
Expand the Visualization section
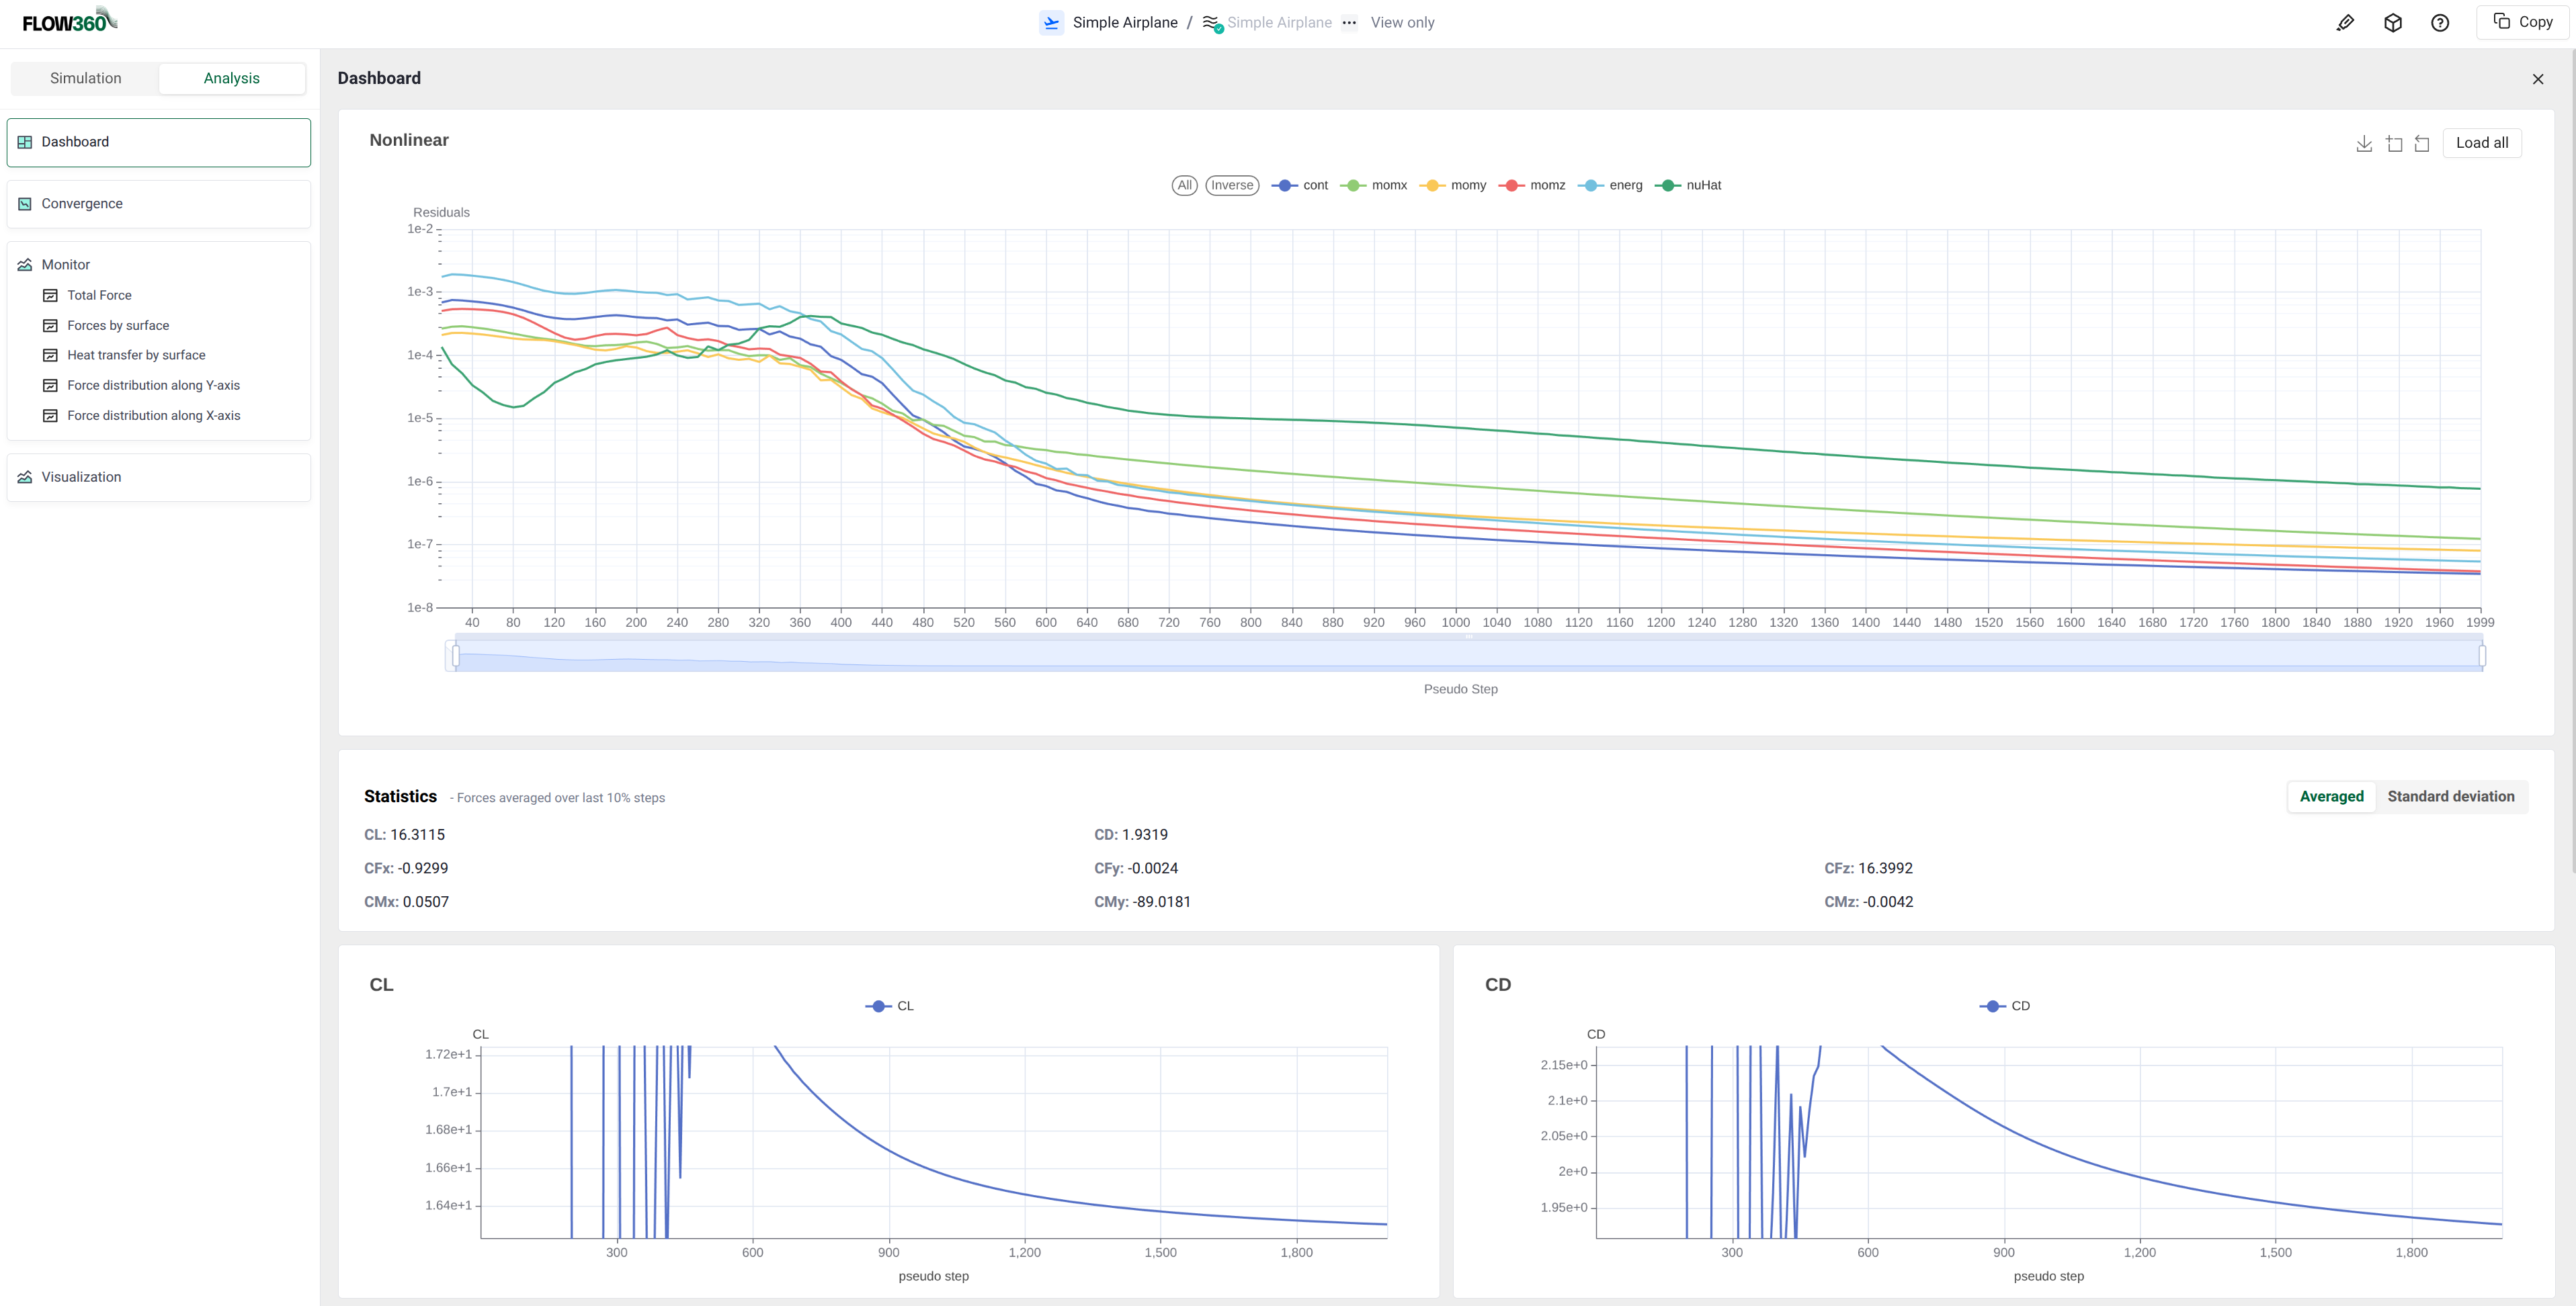[81, 477]
